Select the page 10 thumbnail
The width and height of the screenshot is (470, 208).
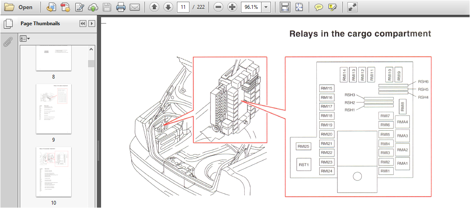coord(53,172)
